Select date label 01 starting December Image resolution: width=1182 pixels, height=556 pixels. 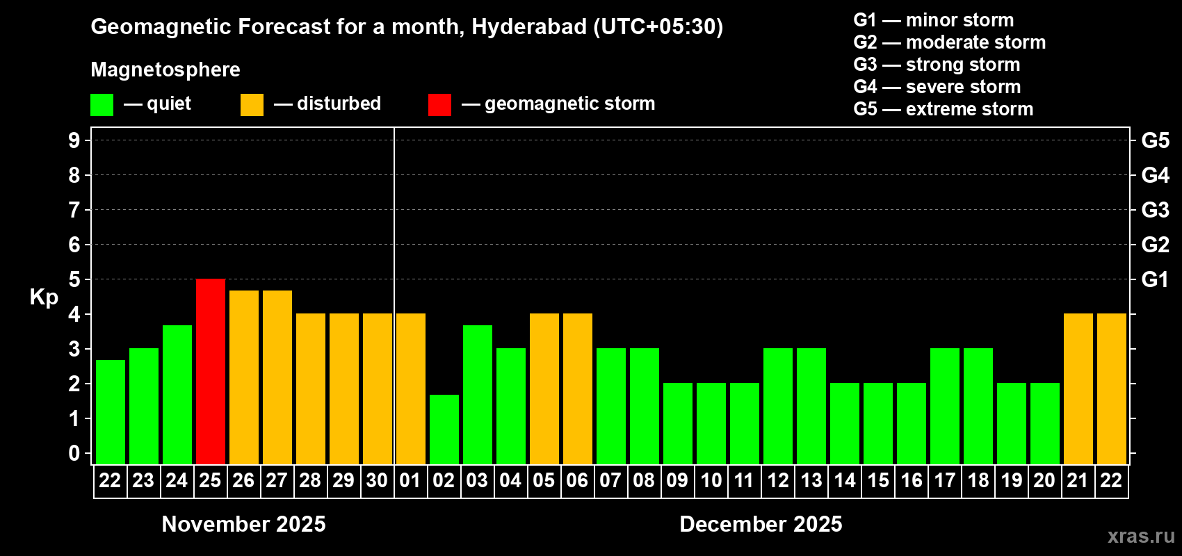tap(410, 481)
